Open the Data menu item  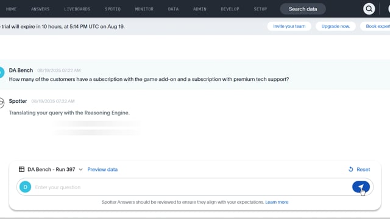coord(173,9)
